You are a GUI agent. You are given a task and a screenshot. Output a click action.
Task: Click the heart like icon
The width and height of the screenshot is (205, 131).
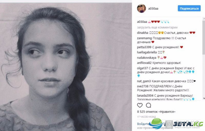coord(140,105)
